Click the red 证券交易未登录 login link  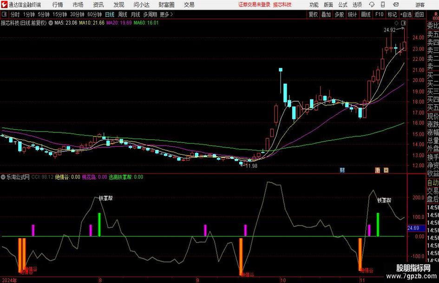(254, 5)
